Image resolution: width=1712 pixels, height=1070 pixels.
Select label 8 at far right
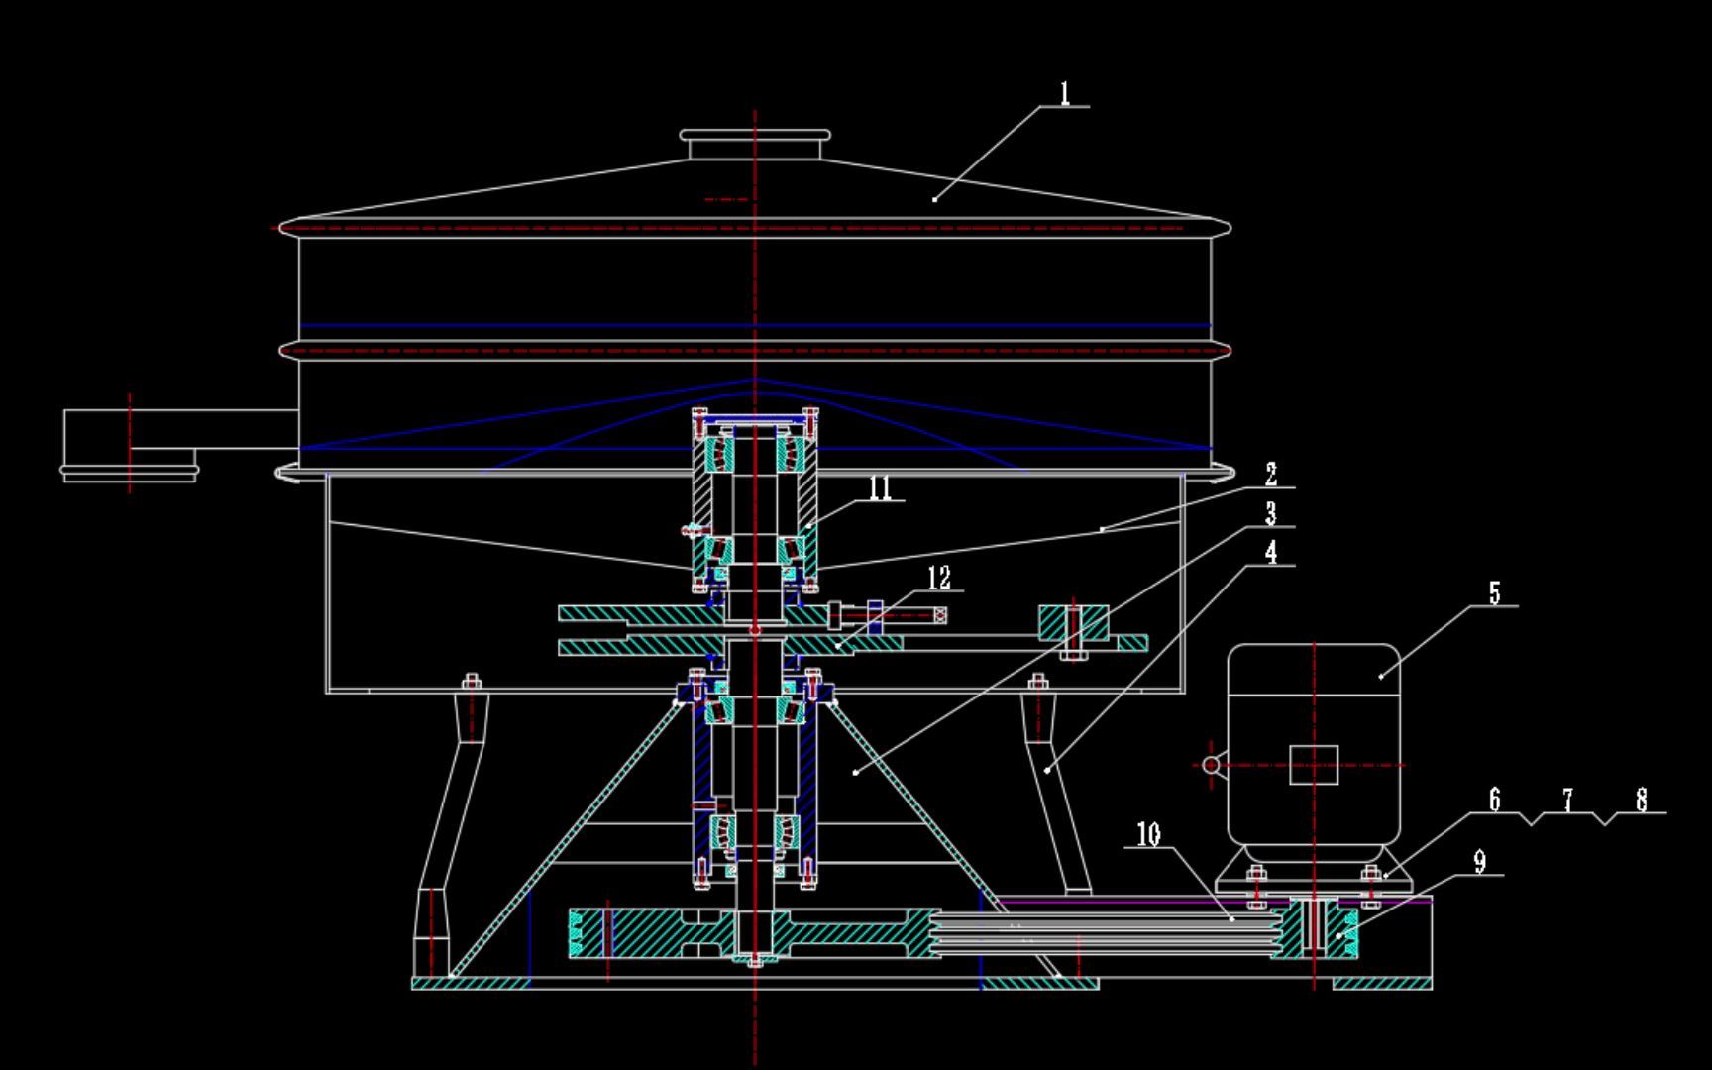[1644, 798]
